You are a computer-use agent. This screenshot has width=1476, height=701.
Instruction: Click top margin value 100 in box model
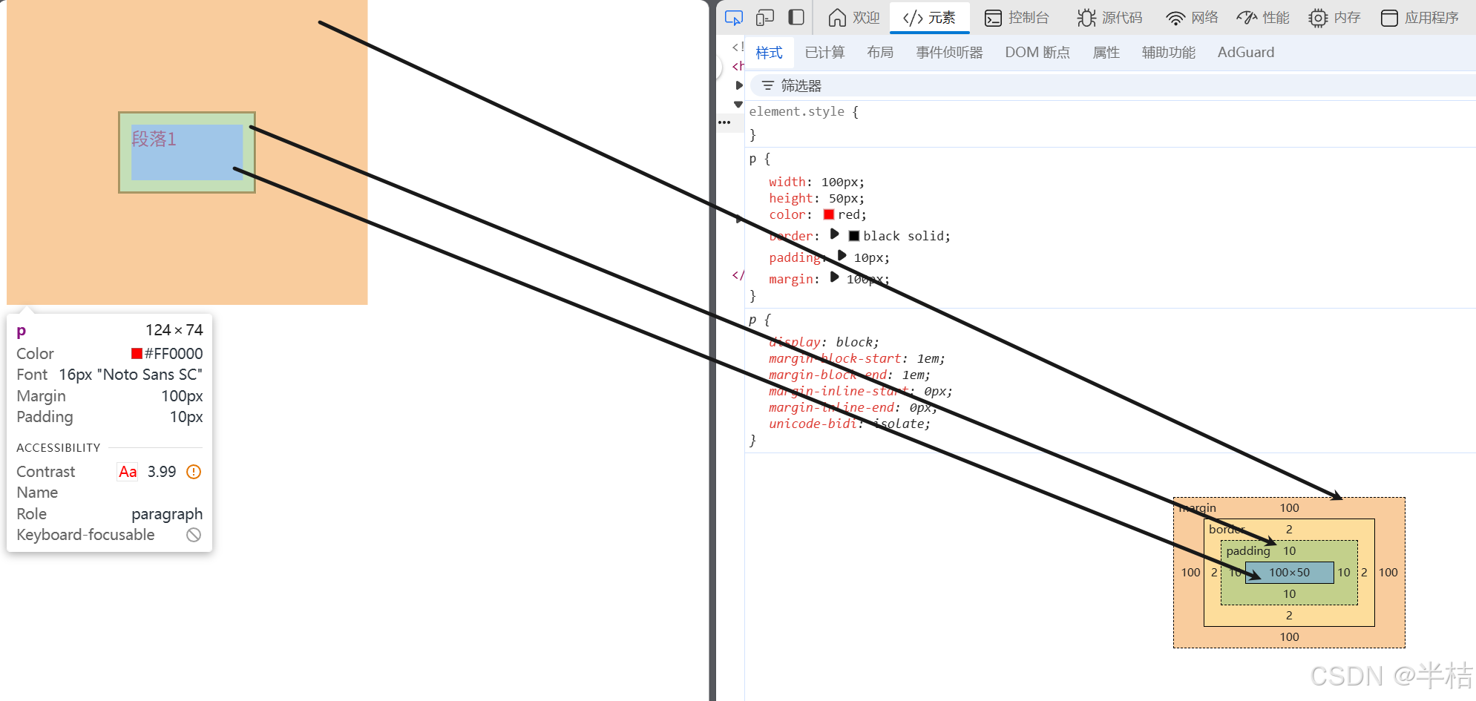[x=1289, y=508]
